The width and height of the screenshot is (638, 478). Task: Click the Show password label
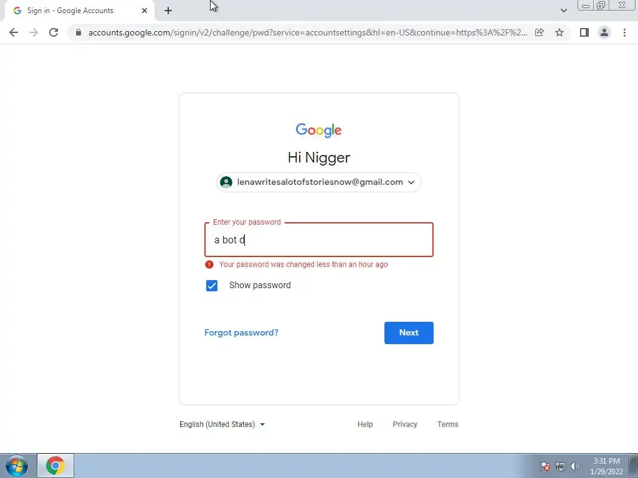(260, 285)
